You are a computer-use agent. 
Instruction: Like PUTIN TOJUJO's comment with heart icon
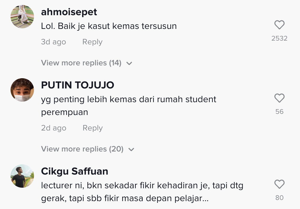click(279, 98)
